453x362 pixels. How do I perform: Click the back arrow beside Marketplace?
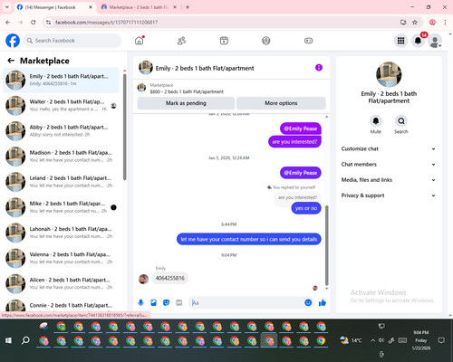pos(11,61)
